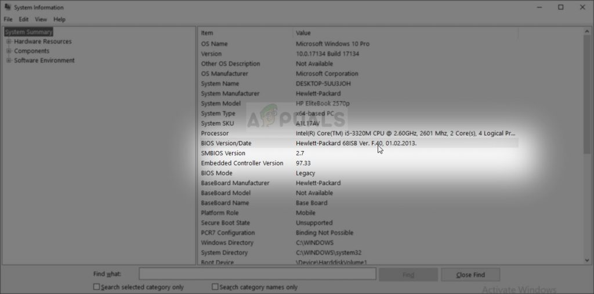Click the Find what input field

point(258,274)
